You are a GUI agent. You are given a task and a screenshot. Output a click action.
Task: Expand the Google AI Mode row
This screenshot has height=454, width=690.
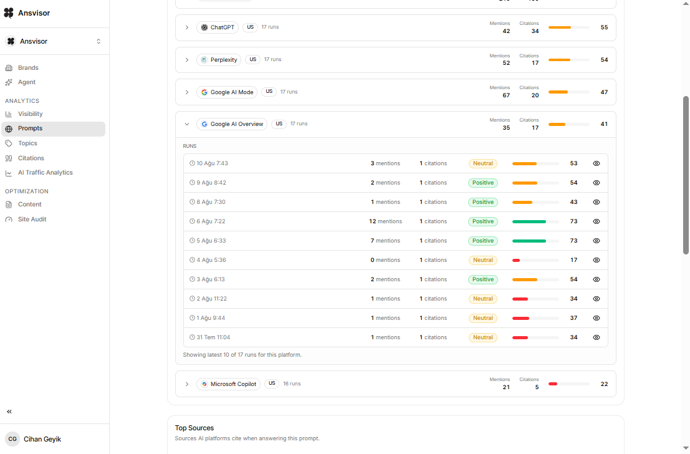pyautogui.click(x=187, y=92)
